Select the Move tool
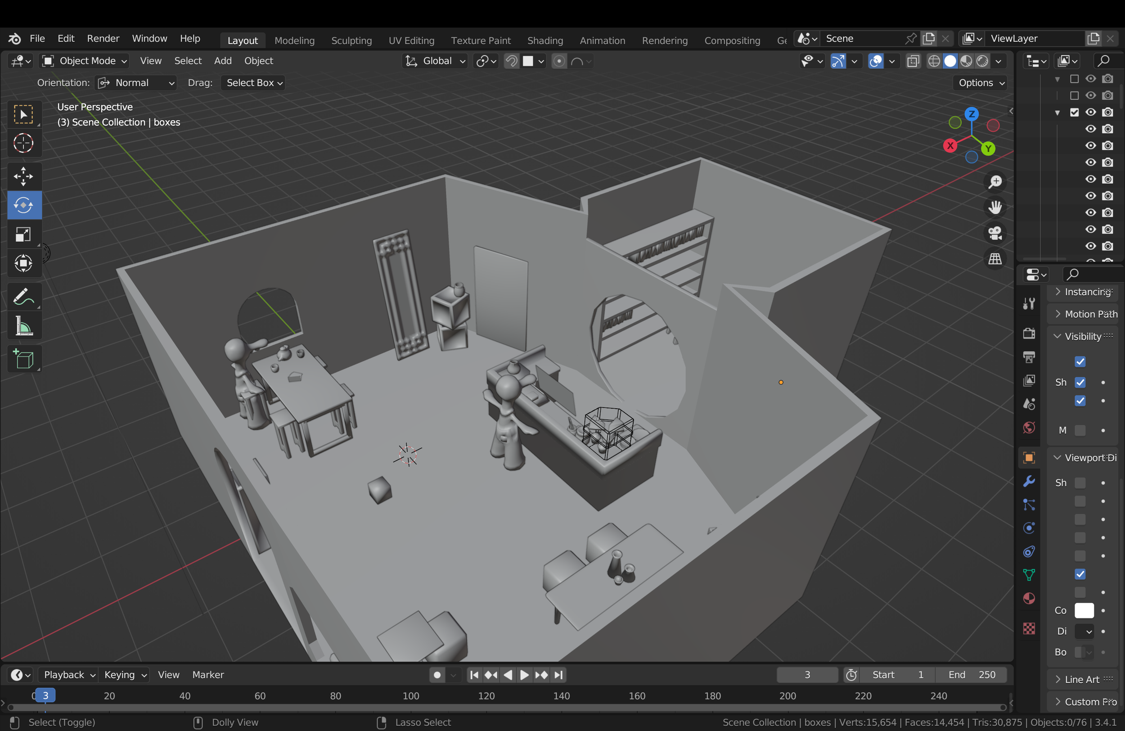The image size is (1125, 731). (x=23, y=176)
